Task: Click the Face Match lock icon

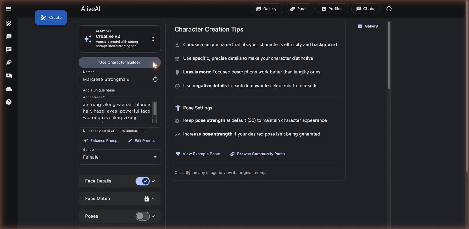Action: (146, 199)
